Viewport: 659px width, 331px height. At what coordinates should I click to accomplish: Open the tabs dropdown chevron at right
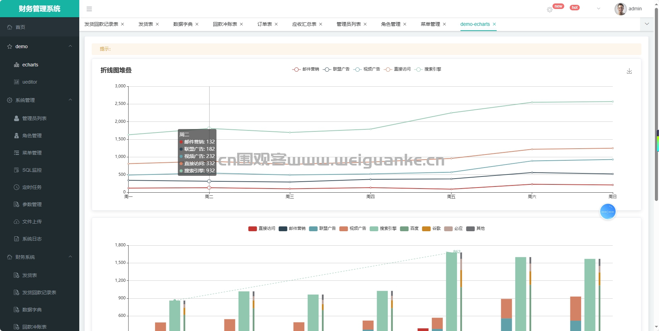pyautogui.click(x=647, y=24)
